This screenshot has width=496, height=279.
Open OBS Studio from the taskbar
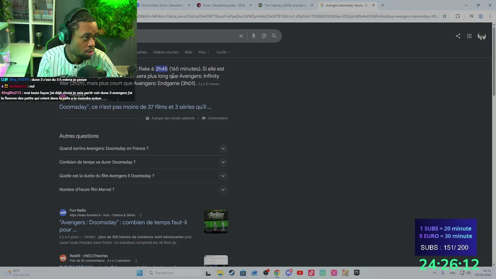[x=265, y=273]
